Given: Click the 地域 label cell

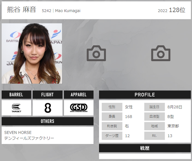Looking at the screenshot, I should click(x=154, y=126).
